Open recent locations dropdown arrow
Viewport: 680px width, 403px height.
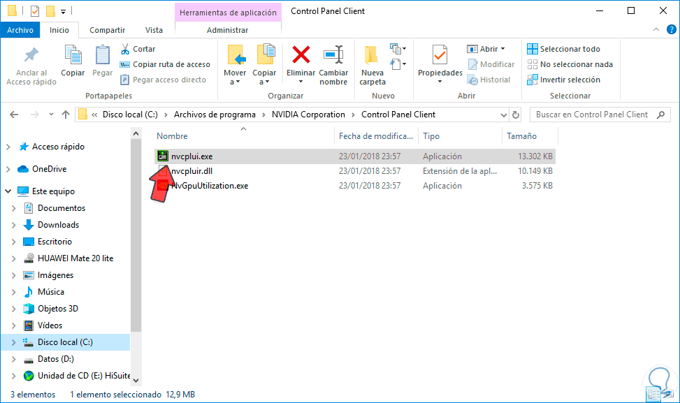[51, 115]
